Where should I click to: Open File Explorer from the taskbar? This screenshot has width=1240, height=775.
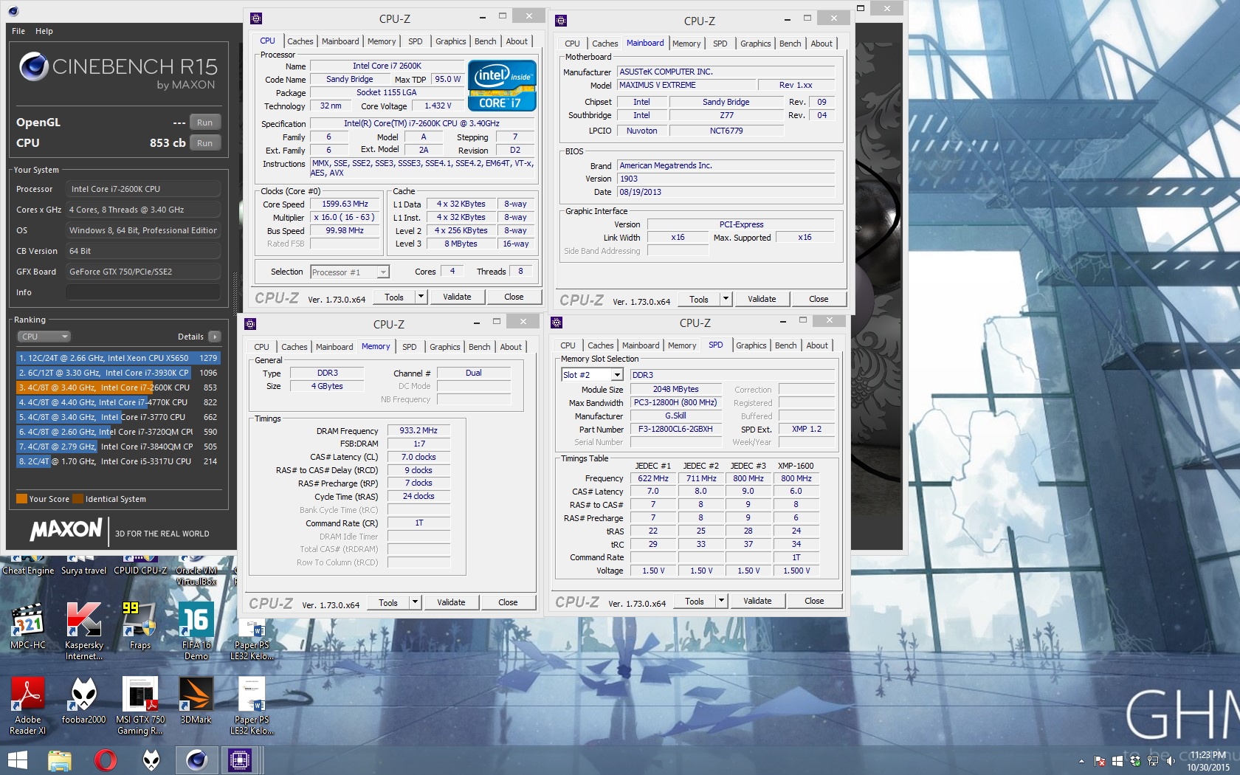pyautogui.click(x=60, y=760)
